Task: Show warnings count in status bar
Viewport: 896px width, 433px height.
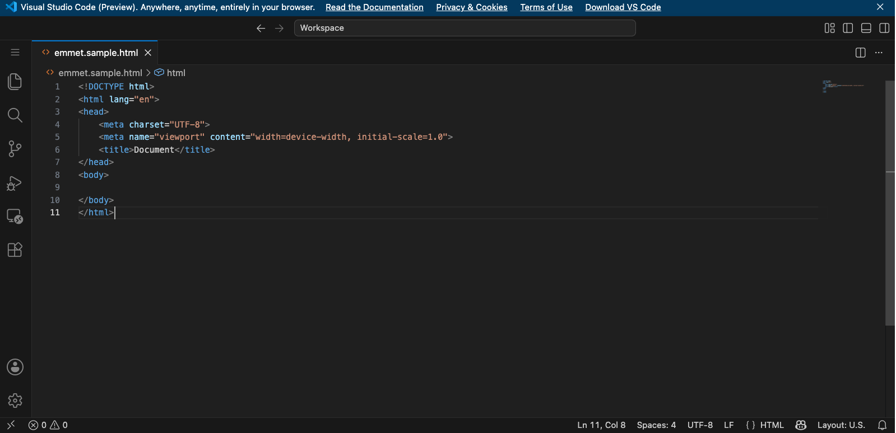Action: 59,425
